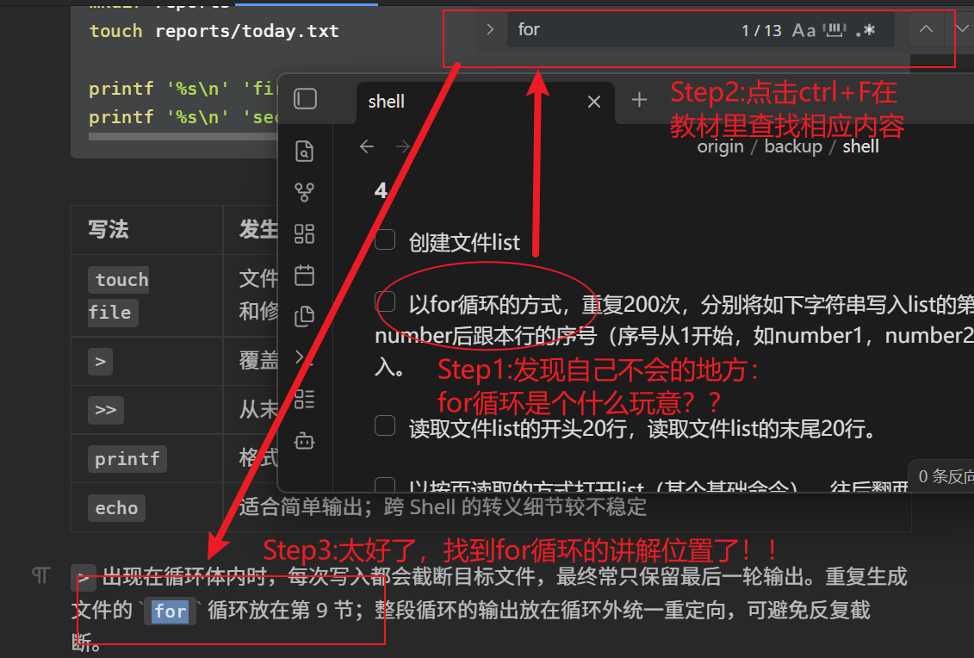This screenshot has width=974, height=658.
Task: Toggle the left sidebar panel icon
Action: pyautogui.click(x=305, y=99)
